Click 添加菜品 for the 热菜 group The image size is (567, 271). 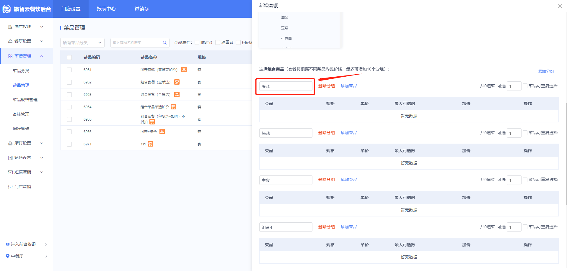349,133
